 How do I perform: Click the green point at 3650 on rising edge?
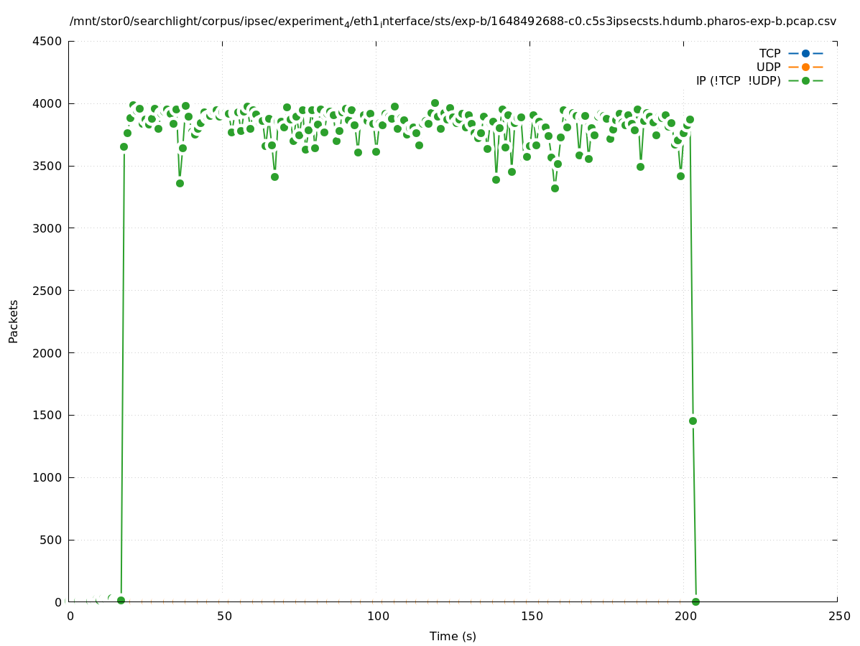124,146
